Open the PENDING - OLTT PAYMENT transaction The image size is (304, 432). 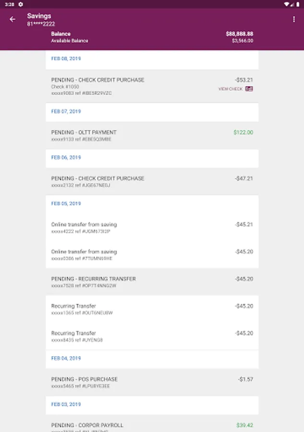[152, 135]
